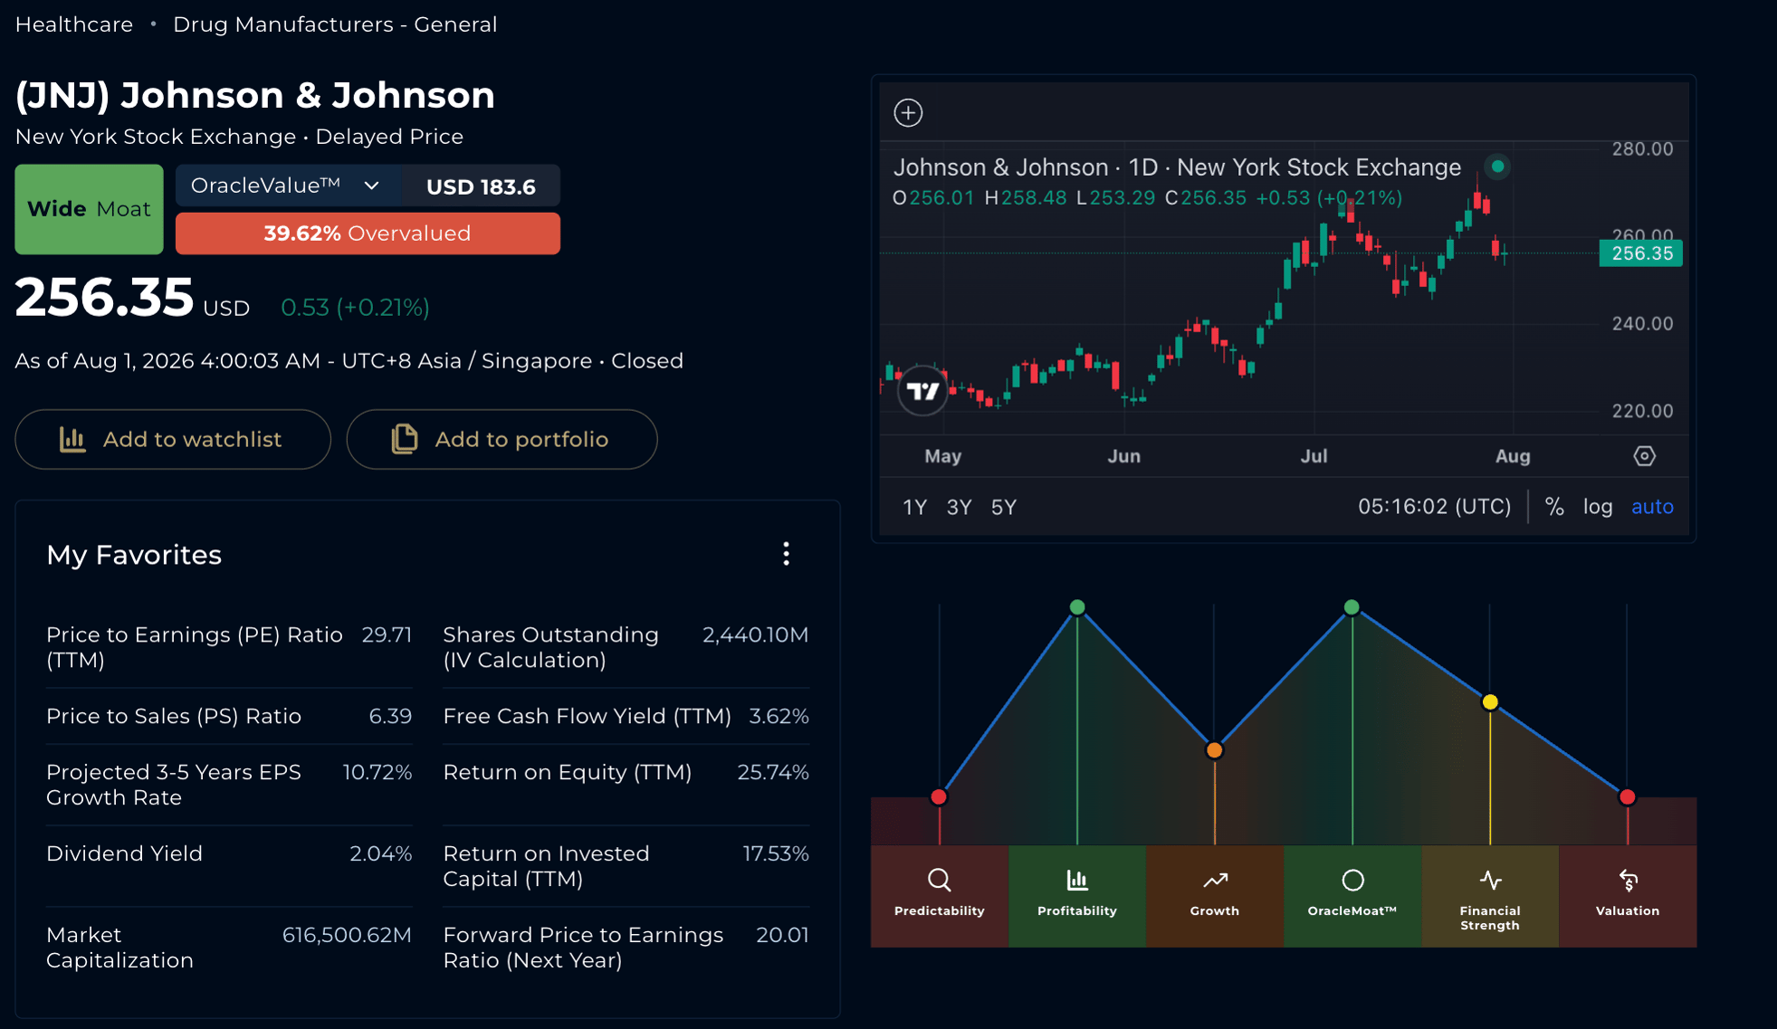The image size is (1777, 1029).
Task: Toggle log scale on chart
Action: click(1598, 507)
